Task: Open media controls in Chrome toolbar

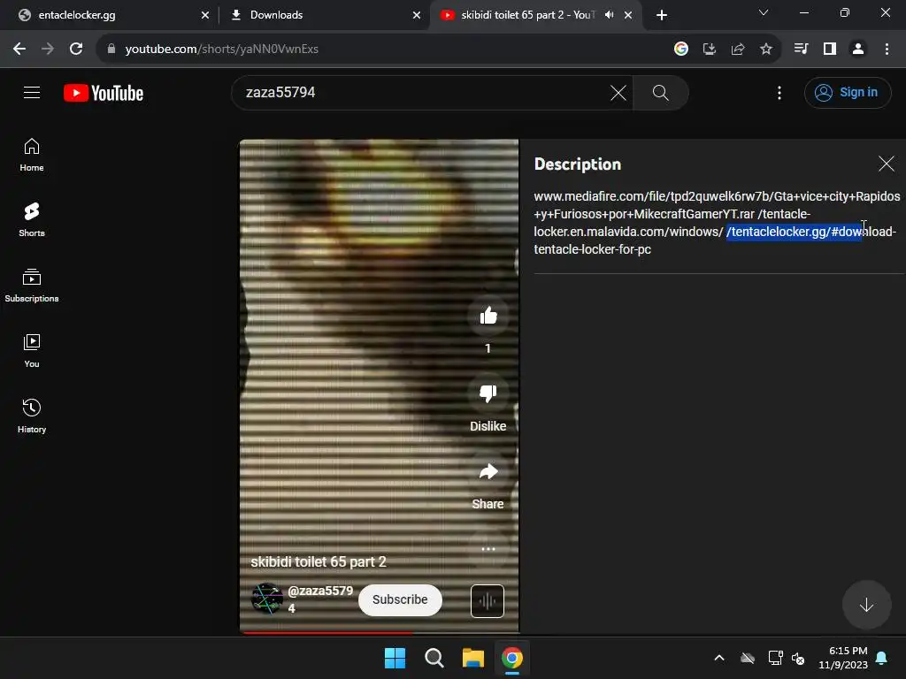Action: click(801, 50)
